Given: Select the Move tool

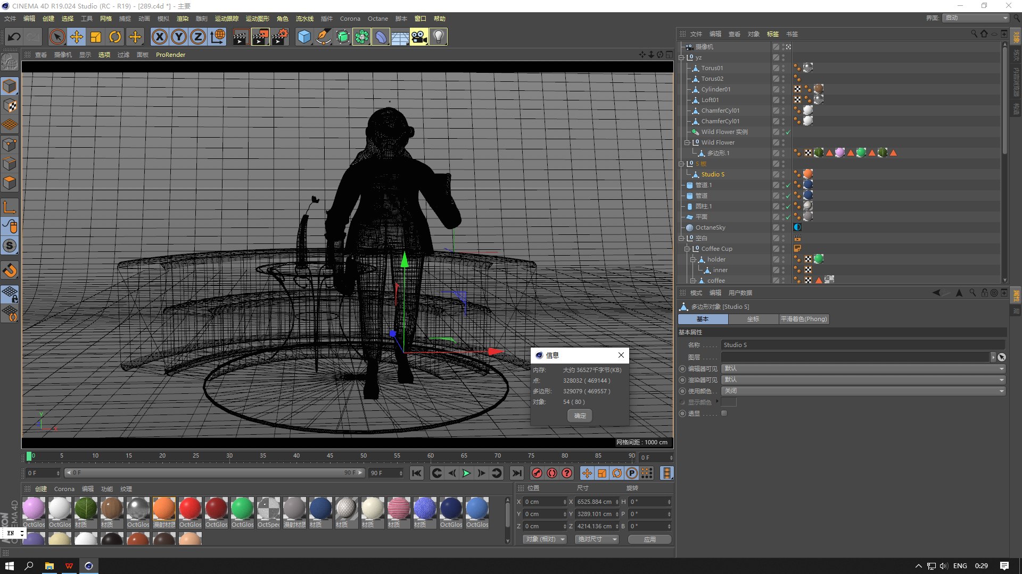Looking at the screenshot, I should tap(77, 37).
